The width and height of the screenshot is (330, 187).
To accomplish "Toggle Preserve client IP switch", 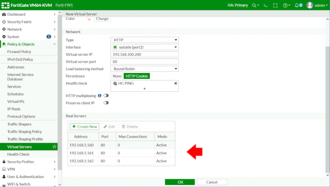I will point(106,103).
